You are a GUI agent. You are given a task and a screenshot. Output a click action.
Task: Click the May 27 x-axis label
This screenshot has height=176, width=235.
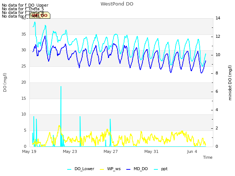111,151
